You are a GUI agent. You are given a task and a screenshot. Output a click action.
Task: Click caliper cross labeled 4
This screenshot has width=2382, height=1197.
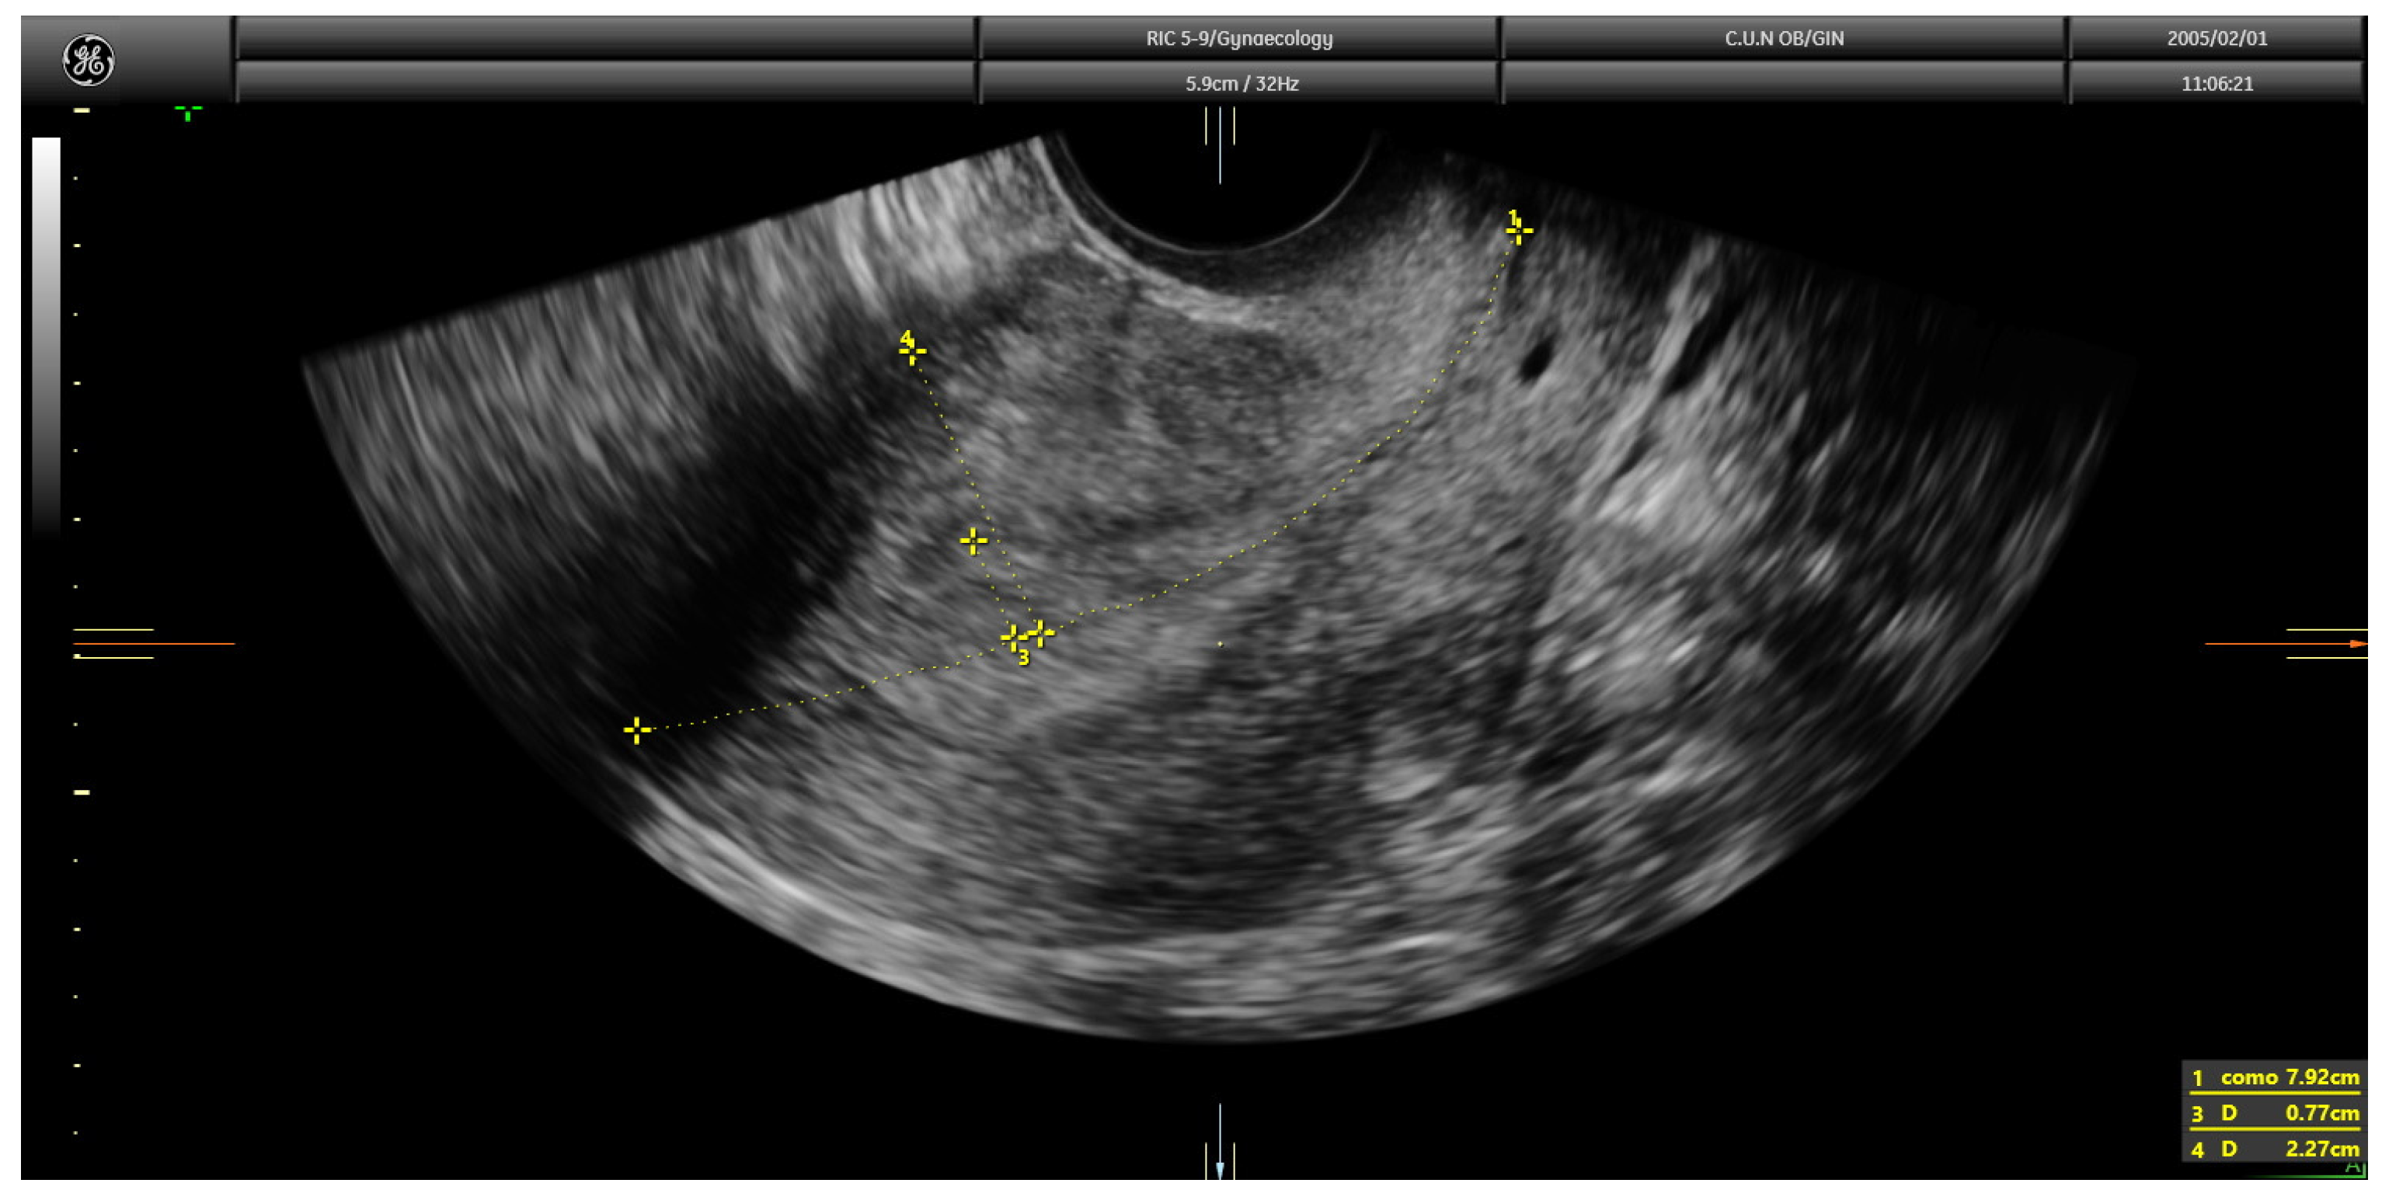coord(912,351)
